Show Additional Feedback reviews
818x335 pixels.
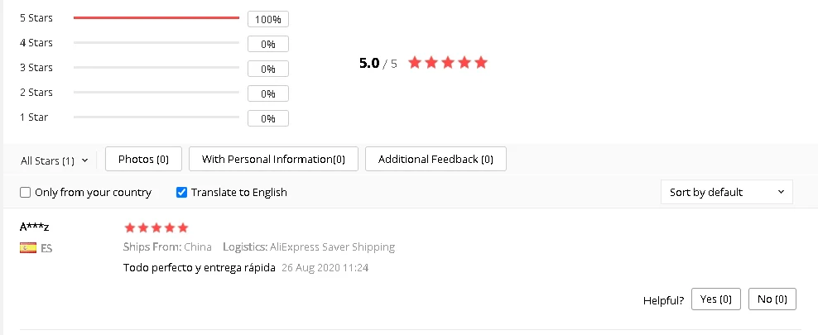tap(435, 159)
